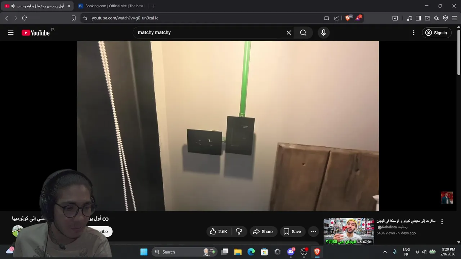Open Discord from the taskbar
The height and width of the screenshot is (259, 461).
pos(291,252)
